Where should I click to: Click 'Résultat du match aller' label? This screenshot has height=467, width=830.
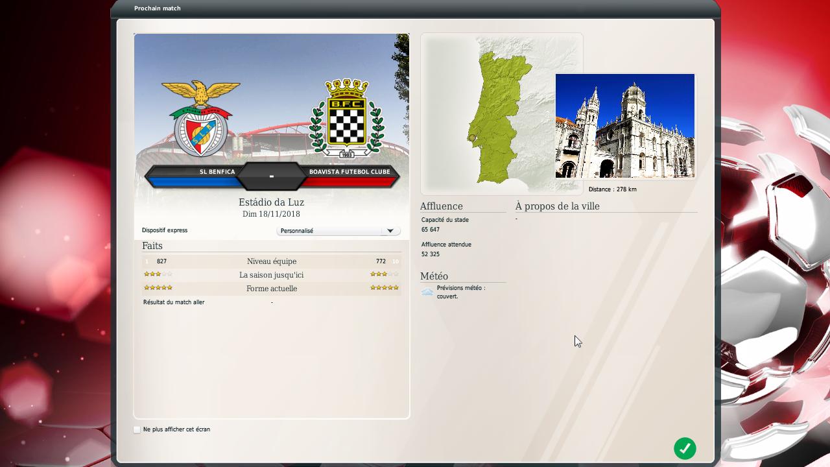tap(174, 302)
